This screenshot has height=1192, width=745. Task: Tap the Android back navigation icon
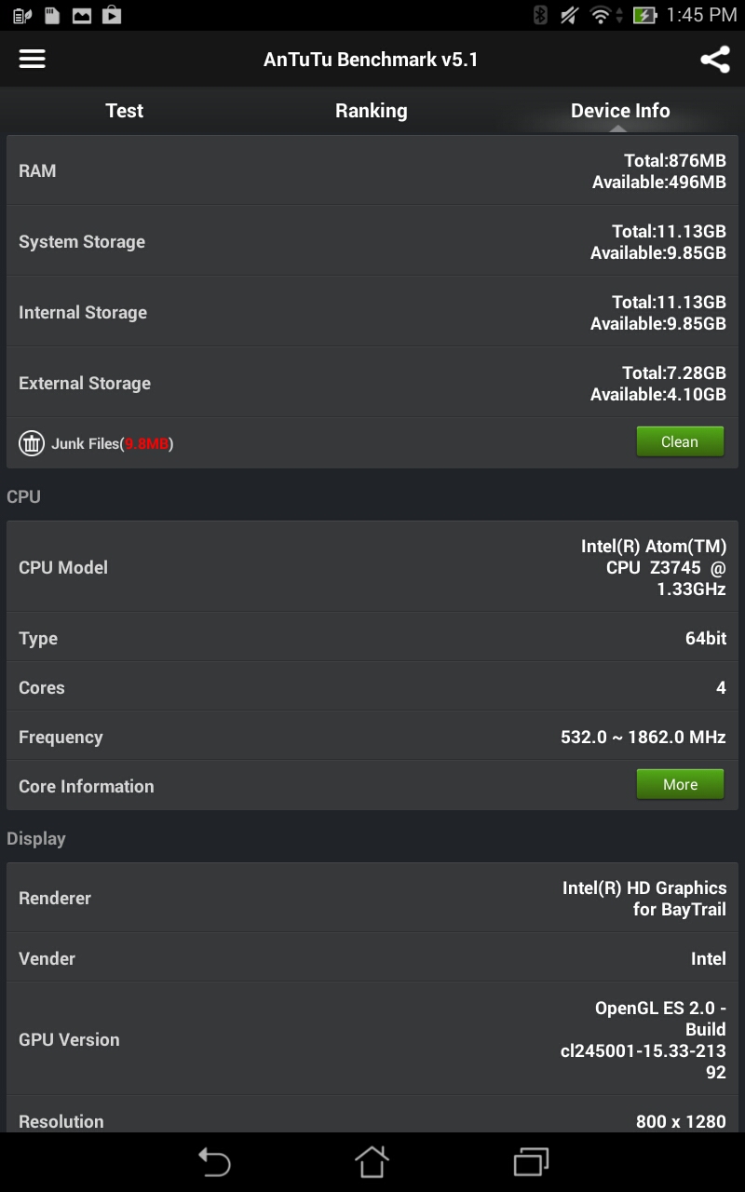click(214, 1161)
